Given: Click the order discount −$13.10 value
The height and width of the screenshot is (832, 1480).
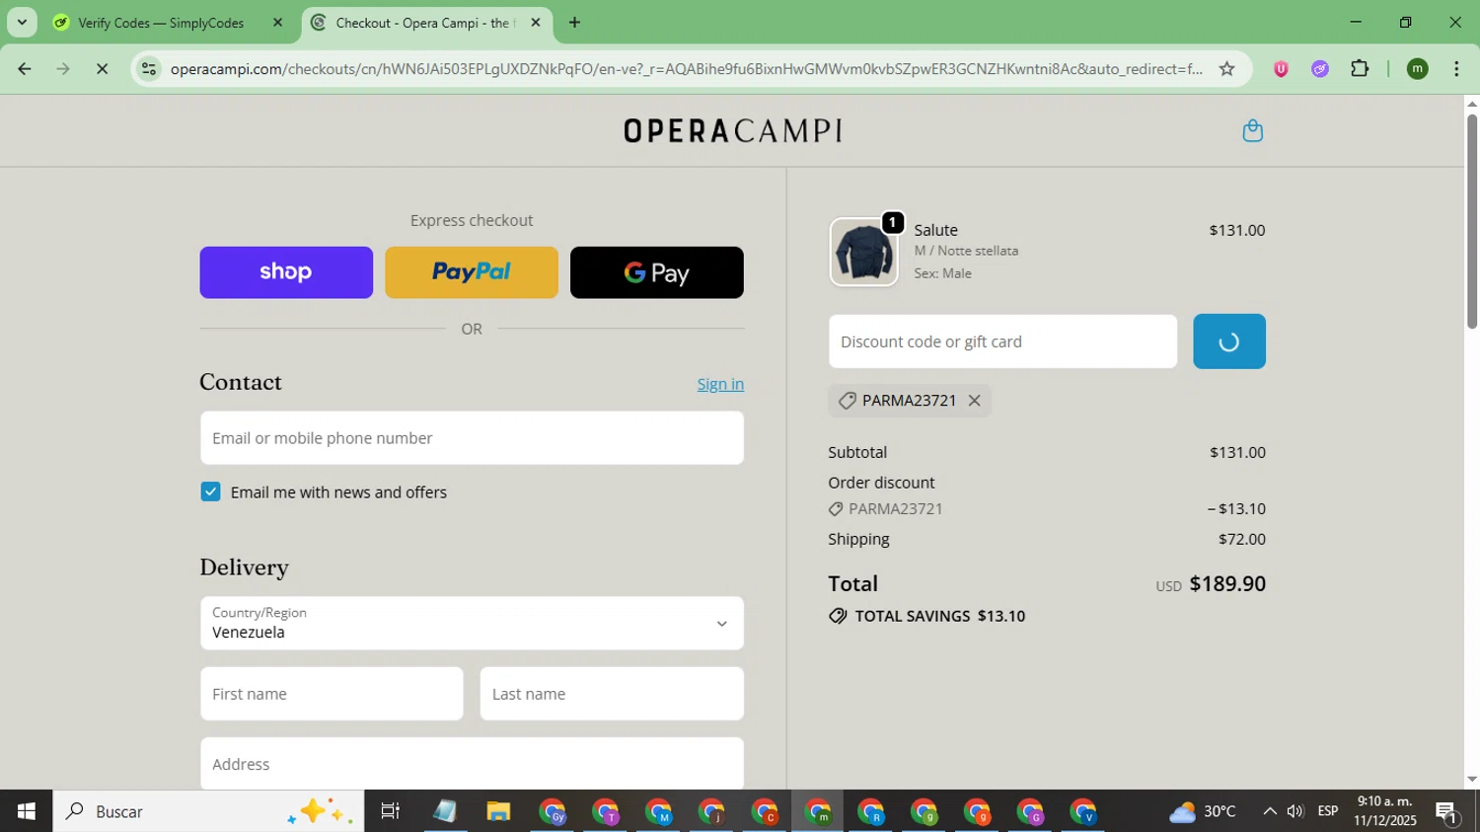Looking at the screenshot, I should click(1236, 509).
